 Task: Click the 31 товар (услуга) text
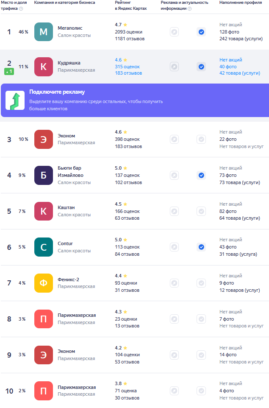pyautogui.click(x=238, y=254)
